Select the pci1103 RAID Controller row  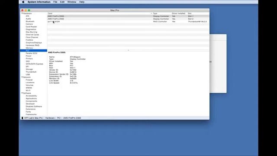pyautogui.click(x=128, y=21)
